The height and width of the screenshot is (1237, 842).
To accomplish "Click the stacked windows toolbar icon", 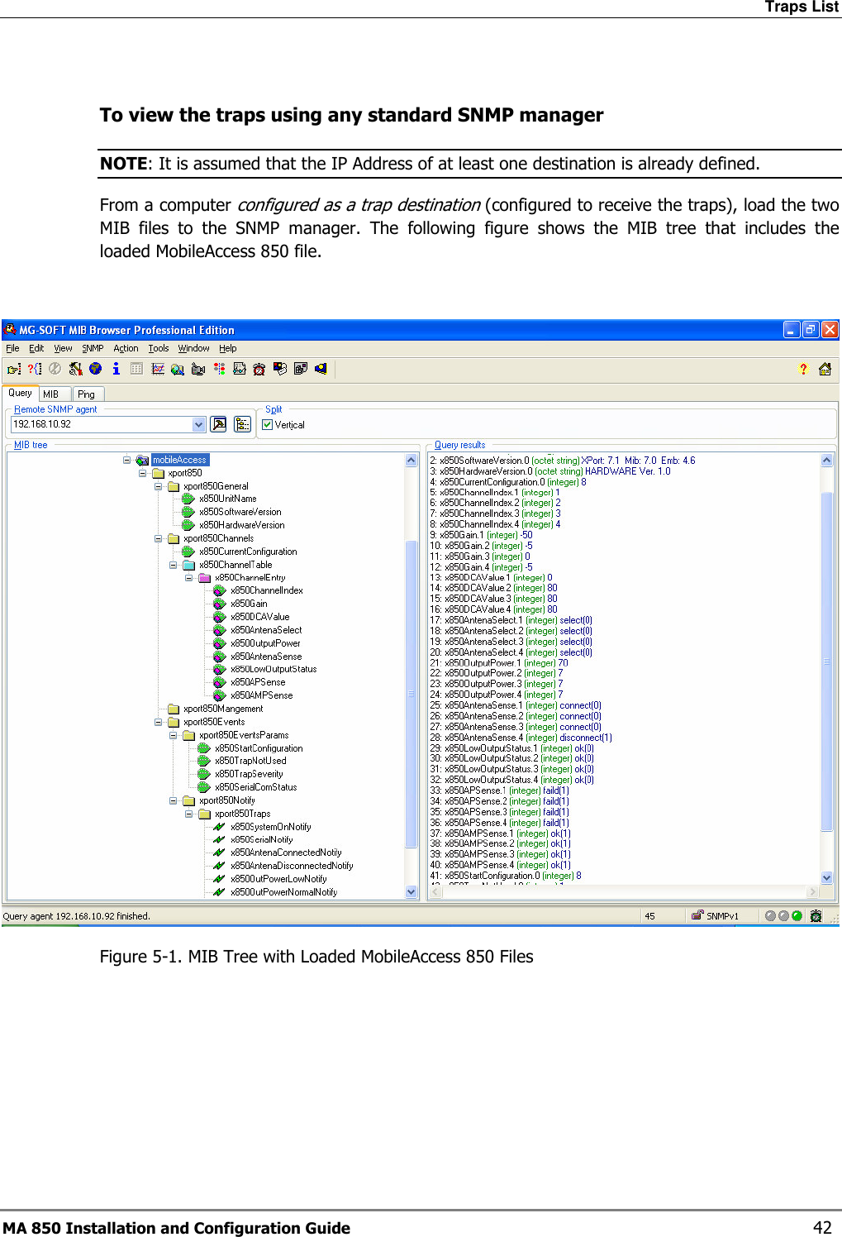I will 301,369.
